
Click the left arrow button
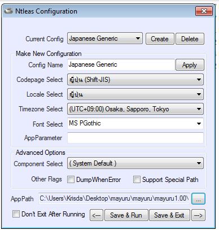coord(97,215)
